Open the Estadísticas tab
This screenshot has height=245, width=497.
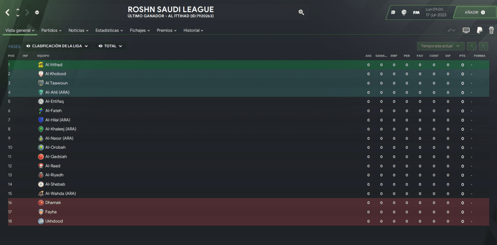click(x=110, y=31)
